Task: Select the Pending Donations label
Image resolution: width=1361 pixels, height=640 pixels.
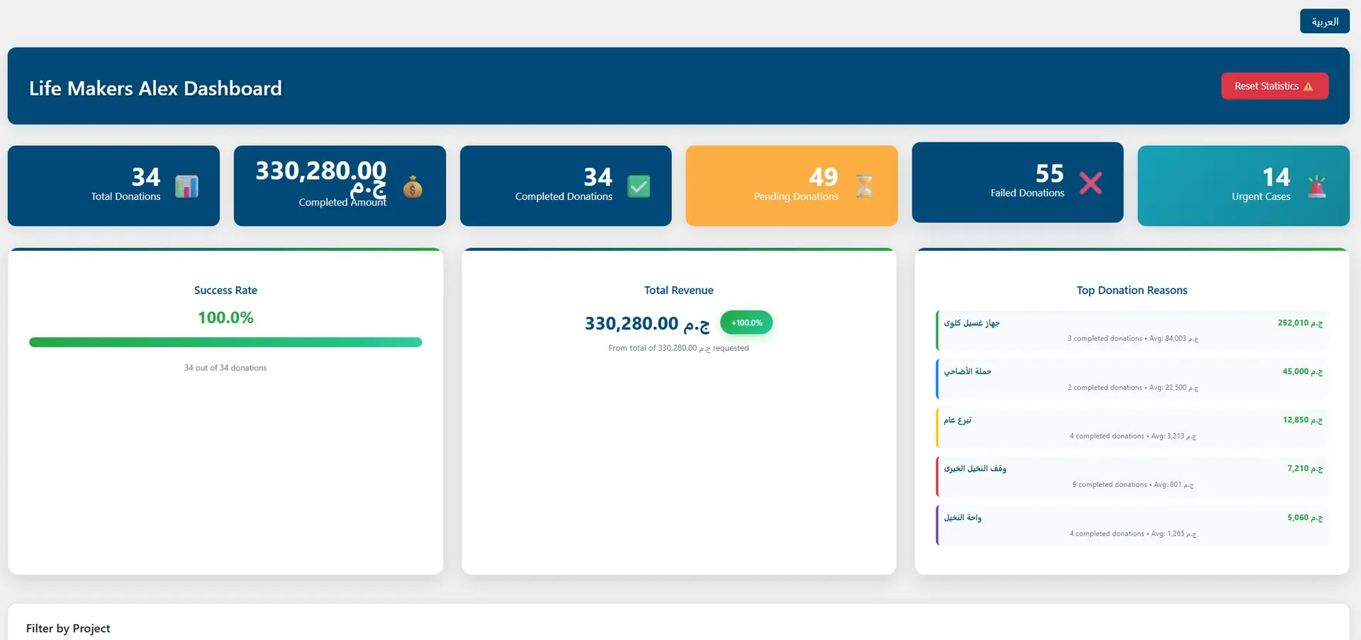Action: (796, 196)
